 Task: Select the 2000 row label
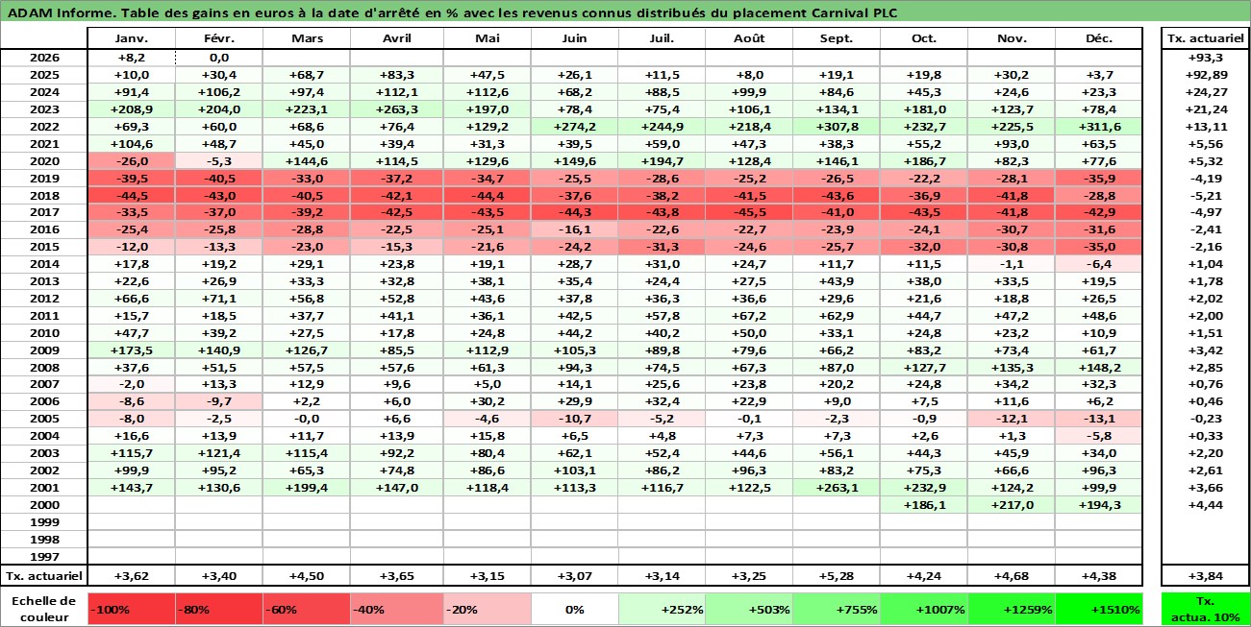44,504
